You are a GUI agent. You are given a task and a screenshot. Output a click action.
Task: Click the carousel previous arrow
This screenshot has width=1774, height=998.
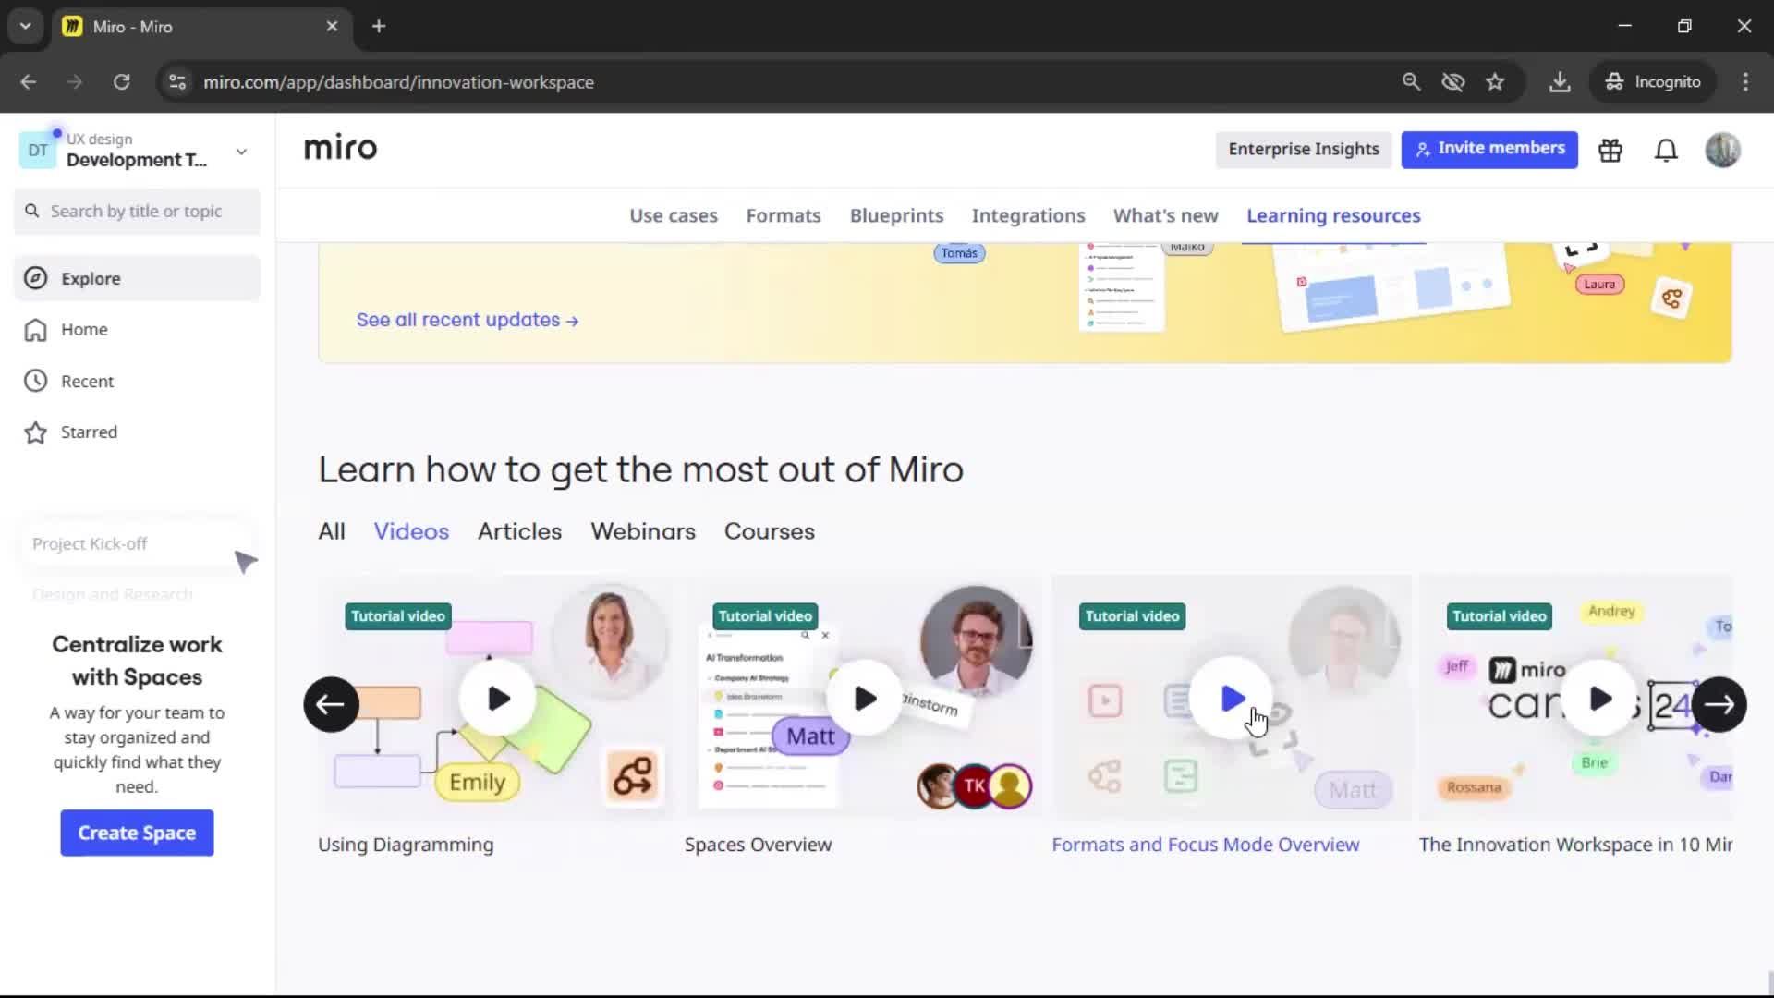click(x=331, y=704)
